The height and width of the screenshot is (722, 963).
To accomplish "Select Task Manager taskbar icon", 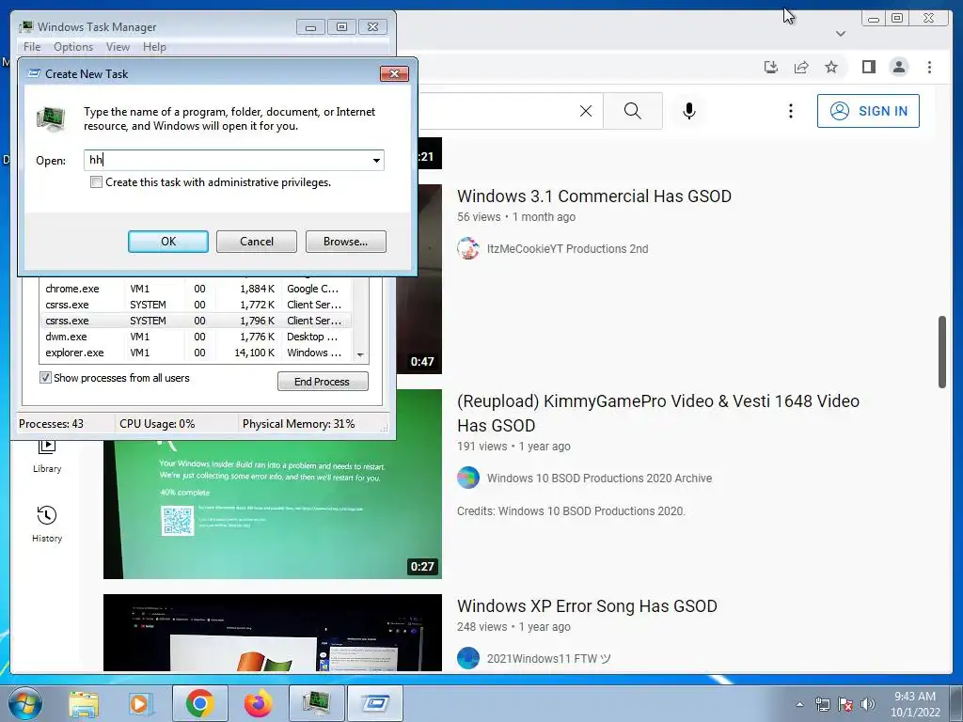I will (316, 703).
